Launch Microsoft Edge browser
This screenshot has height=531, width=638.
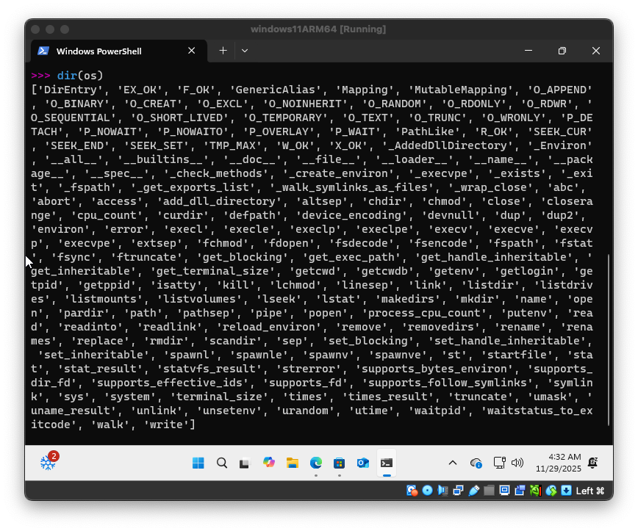point(315,463)
